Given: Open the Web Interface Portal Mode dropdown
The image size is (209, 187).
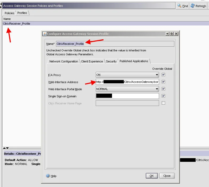Looking at the screenshot, I should (127, 89).
